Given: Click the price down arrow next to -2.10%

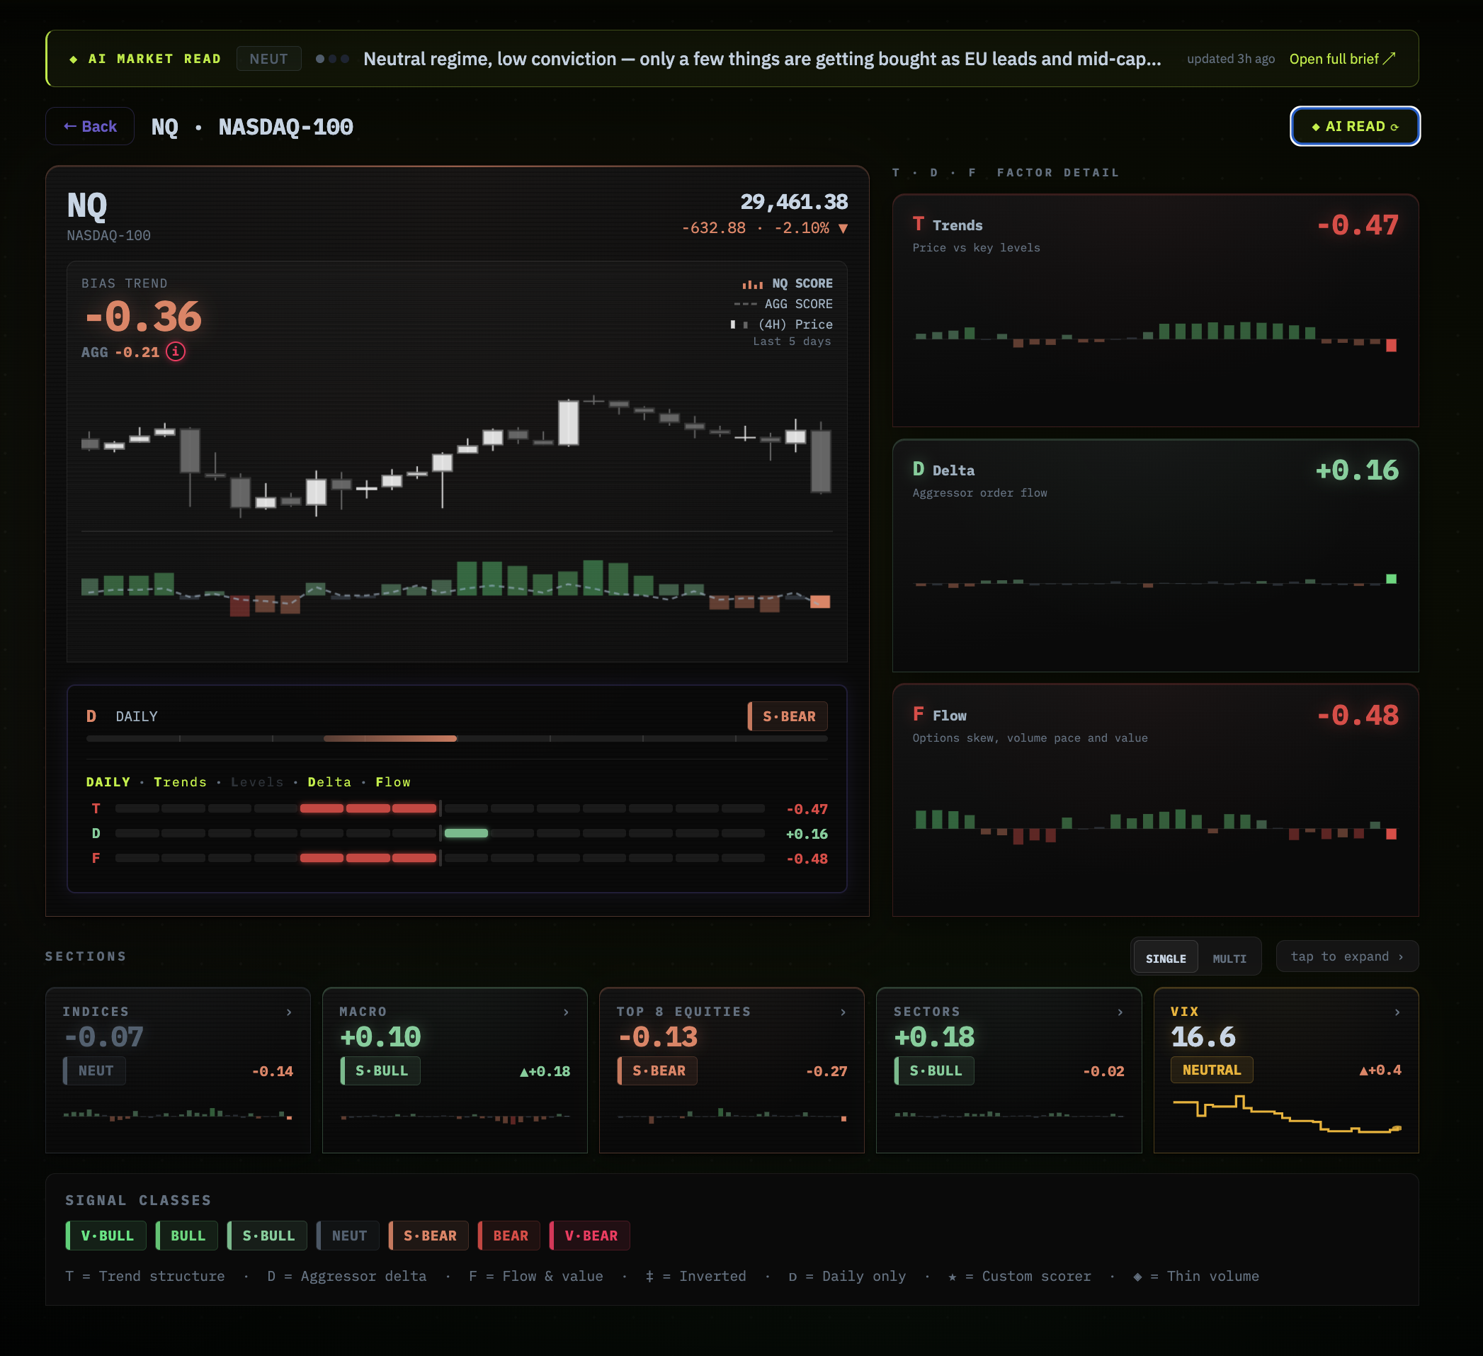Looking at the screenshot, I should pyautogui.click(x=843, y=228).
